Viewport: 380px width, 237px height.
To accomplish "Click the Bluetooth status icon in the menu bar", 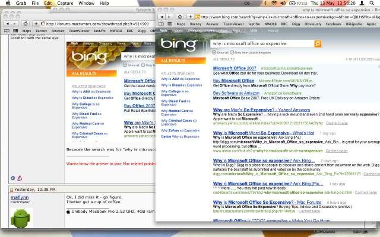I will (x=265, y=3).
